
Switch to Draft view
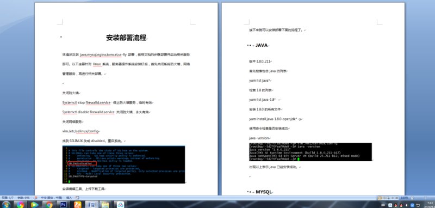(396, 198)
